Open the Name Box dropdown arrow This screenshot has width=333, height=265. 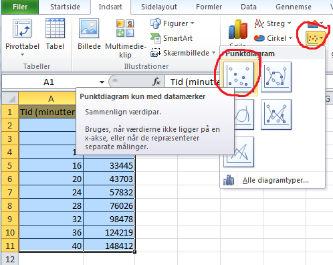point(102,82)
